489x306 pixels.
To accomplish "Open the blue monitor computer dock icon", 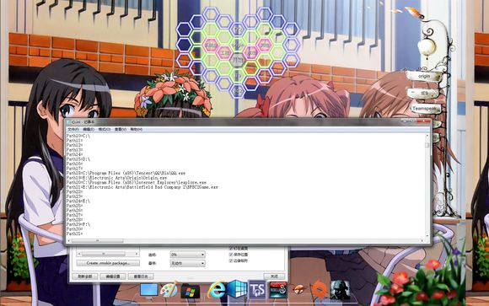I will pos(148,290).
